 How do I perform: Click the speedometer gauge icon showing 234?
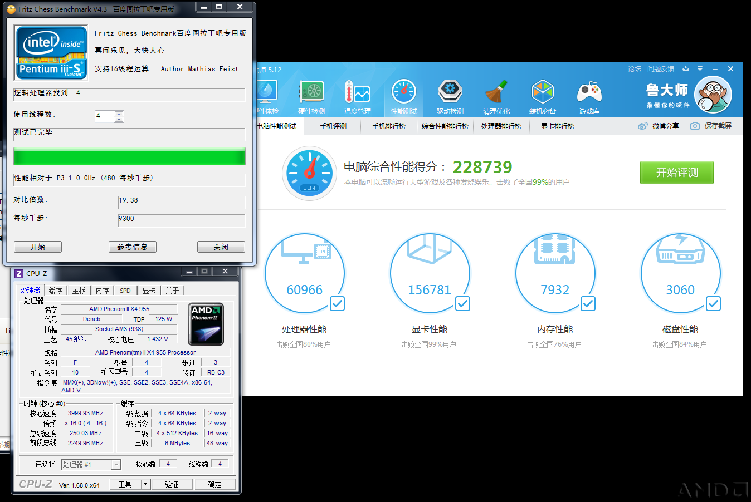309,173
